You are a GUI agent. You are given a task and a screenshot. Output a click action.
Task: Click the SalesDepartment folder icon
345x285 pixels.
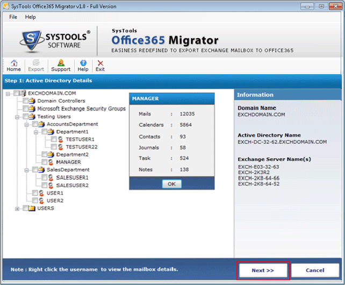pos(41,169)
